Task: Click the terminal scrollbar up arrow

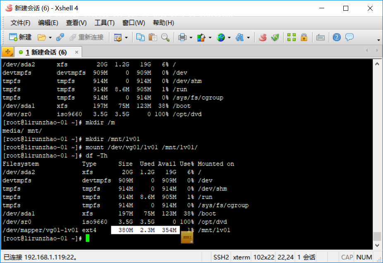Action: click(x=377, y=64)
